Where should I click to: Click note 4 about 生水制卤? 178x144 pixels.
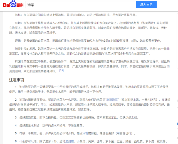(x=50, y=125)
